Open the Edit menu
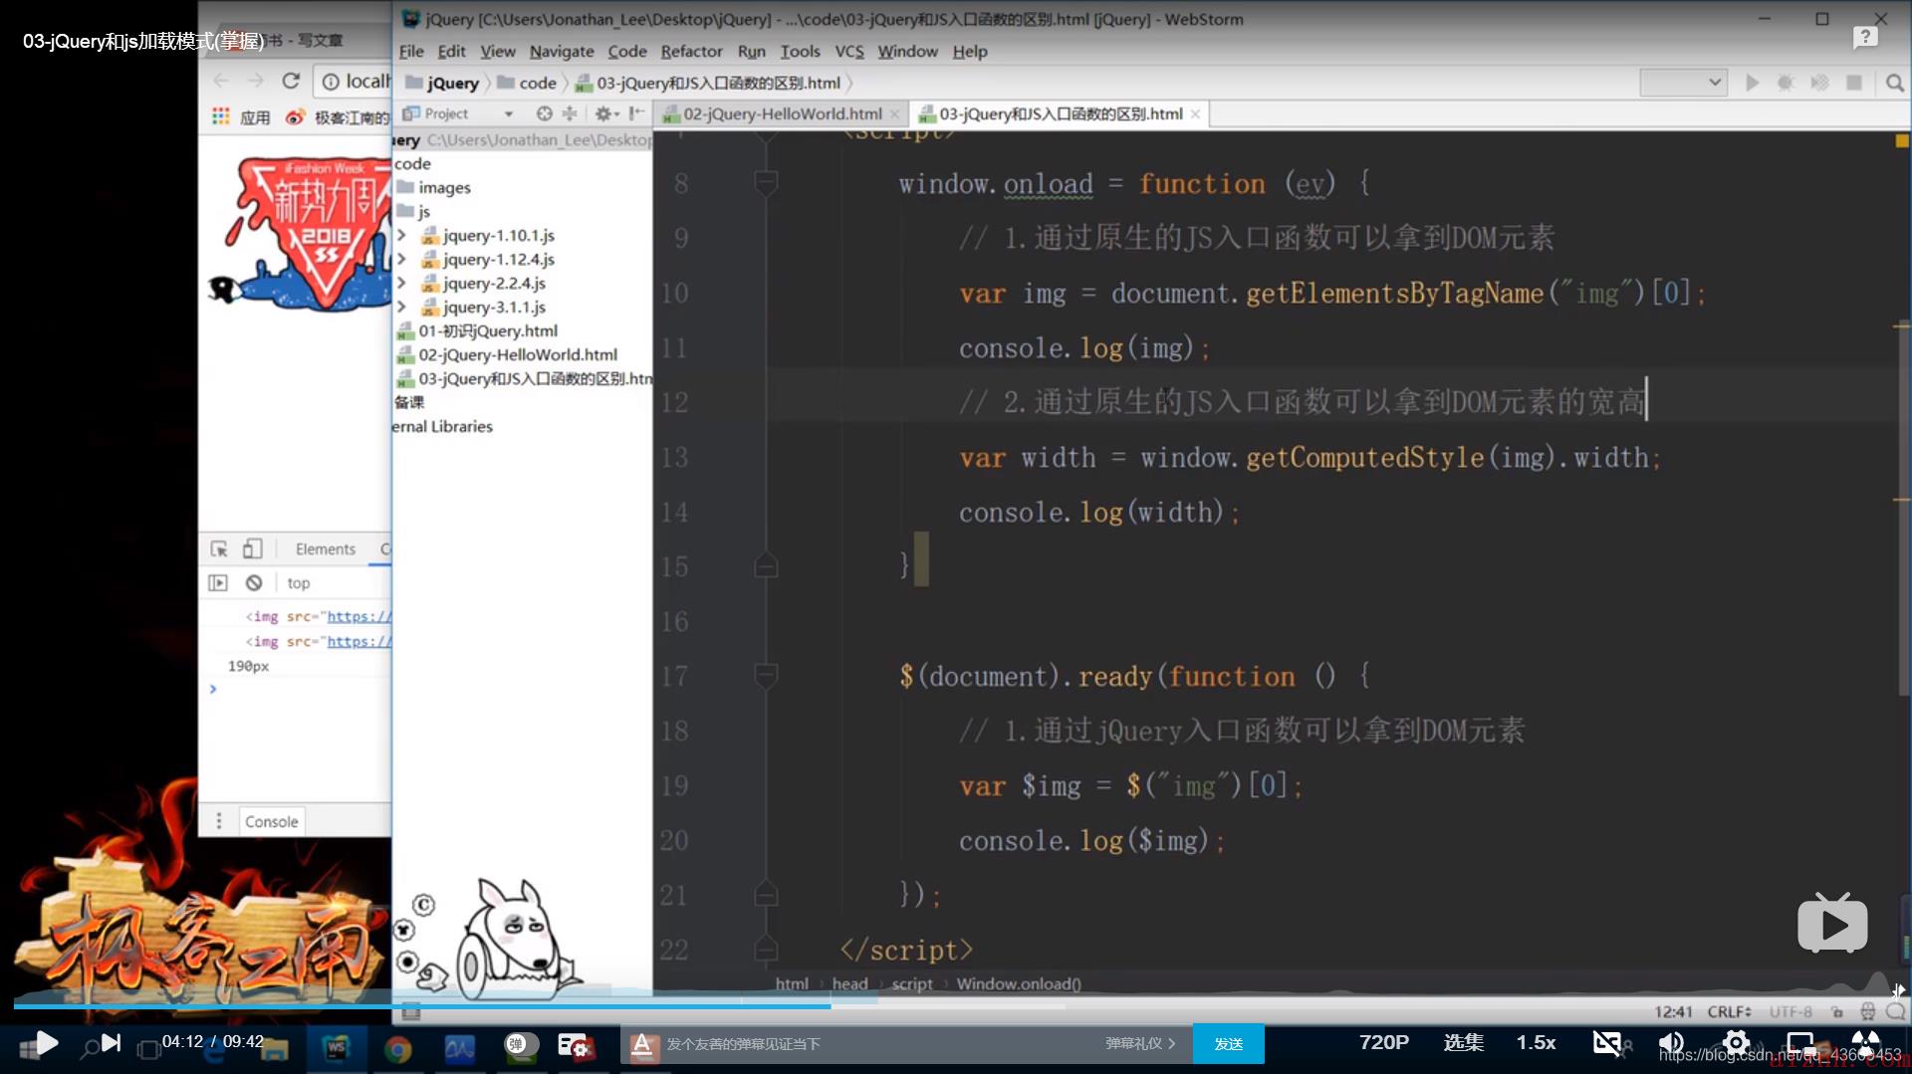 [x=451, y=51]
